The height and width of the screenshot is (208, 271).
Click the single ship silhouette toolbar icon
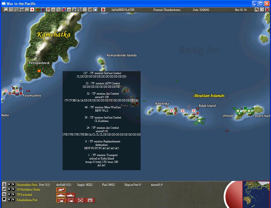(53, 10)
